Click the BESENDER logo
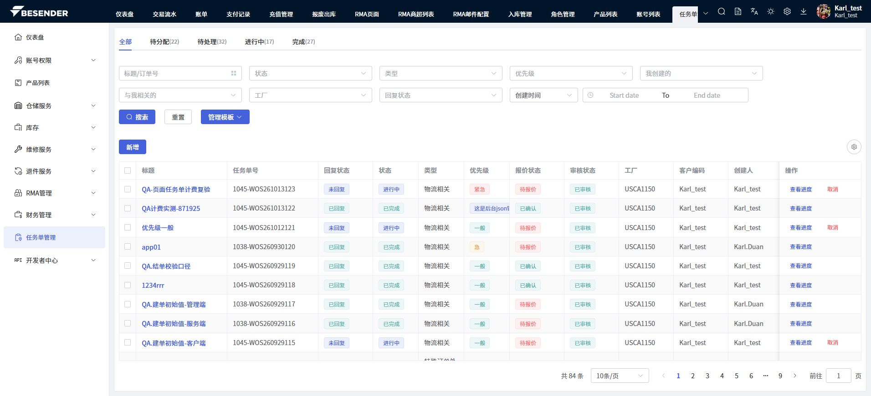Image resolution: width=871 pixels, height=396 pixels. 39,12
